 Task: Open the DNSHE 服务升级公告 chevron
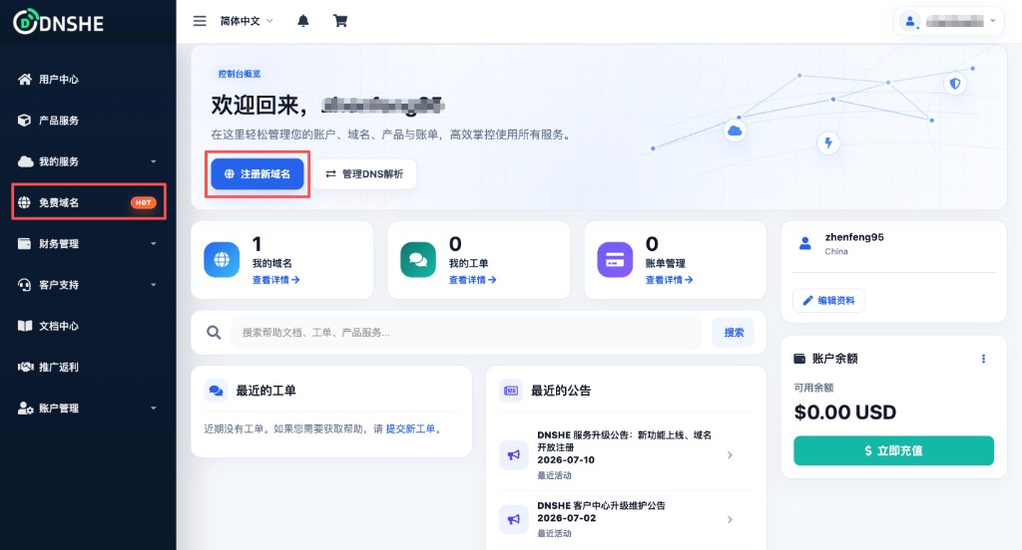coord(730,455)
